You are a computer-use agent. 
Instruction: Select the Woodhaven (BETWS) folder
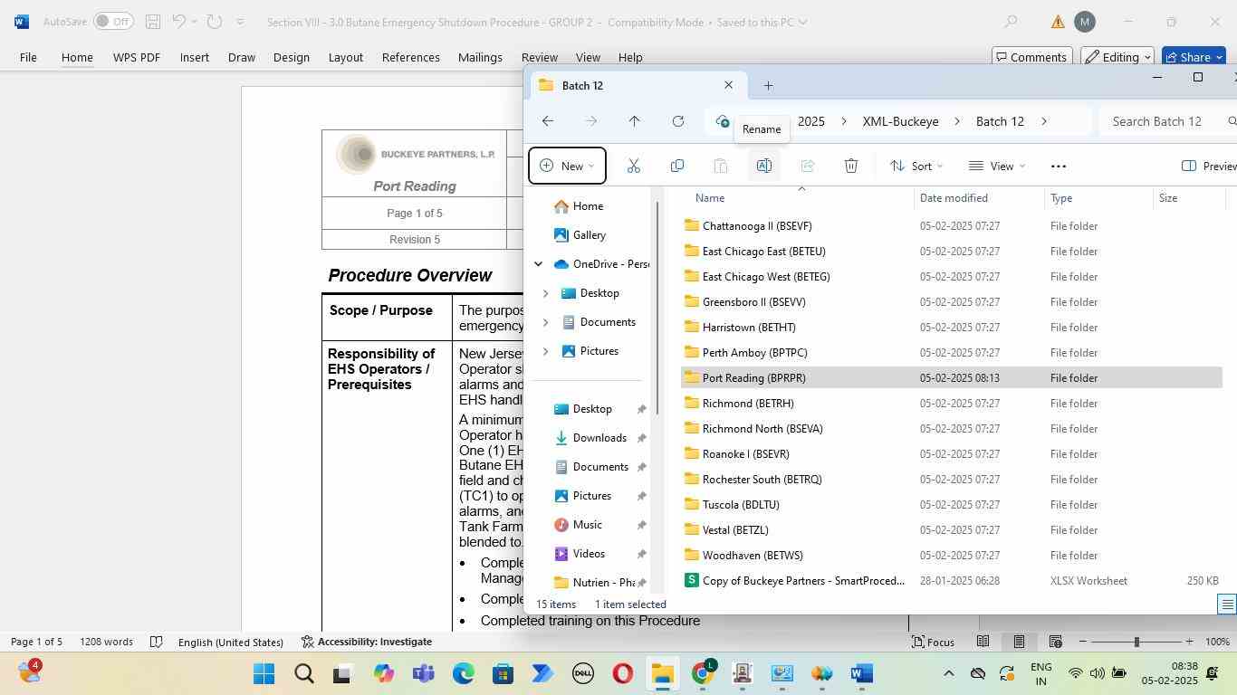pos(951,556)
